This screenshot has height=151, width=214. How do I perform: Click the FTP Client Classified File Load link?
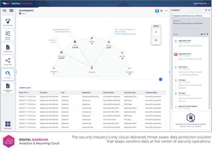(125, 34)
